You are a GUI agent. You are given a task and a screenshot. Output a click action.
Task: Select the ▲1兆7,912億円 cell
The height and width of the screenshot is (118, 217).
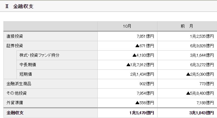[x=140, y=65]
